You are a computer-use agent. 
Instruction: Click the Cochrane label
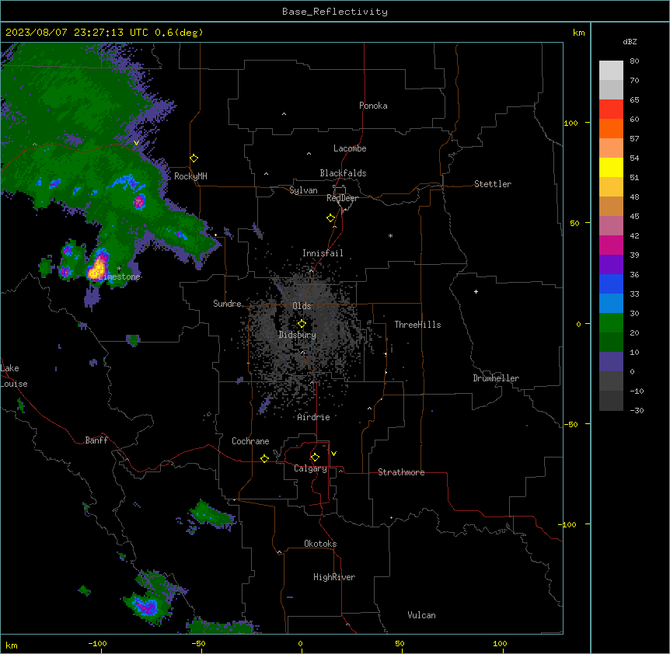[250, 441]
